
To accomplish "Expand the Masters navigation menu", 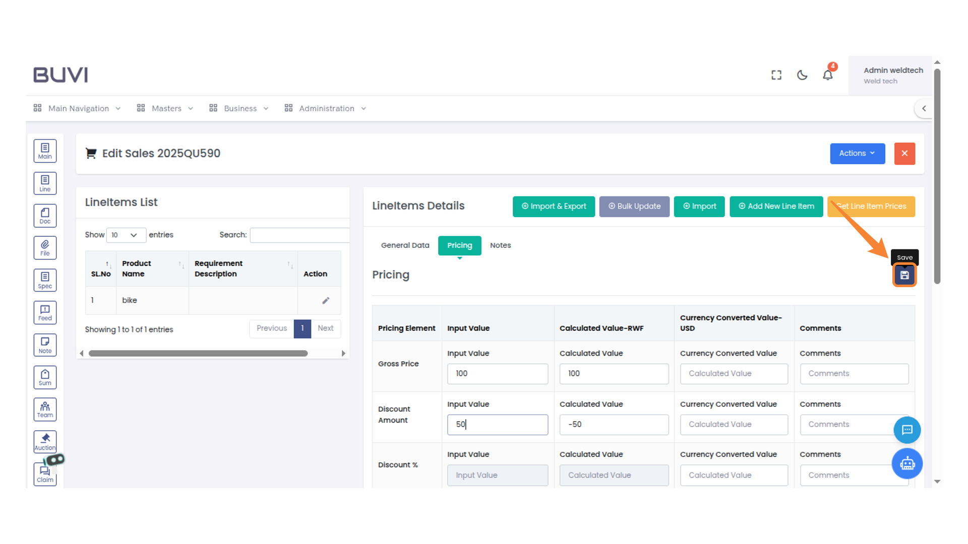I will click(x=165, y=108).
